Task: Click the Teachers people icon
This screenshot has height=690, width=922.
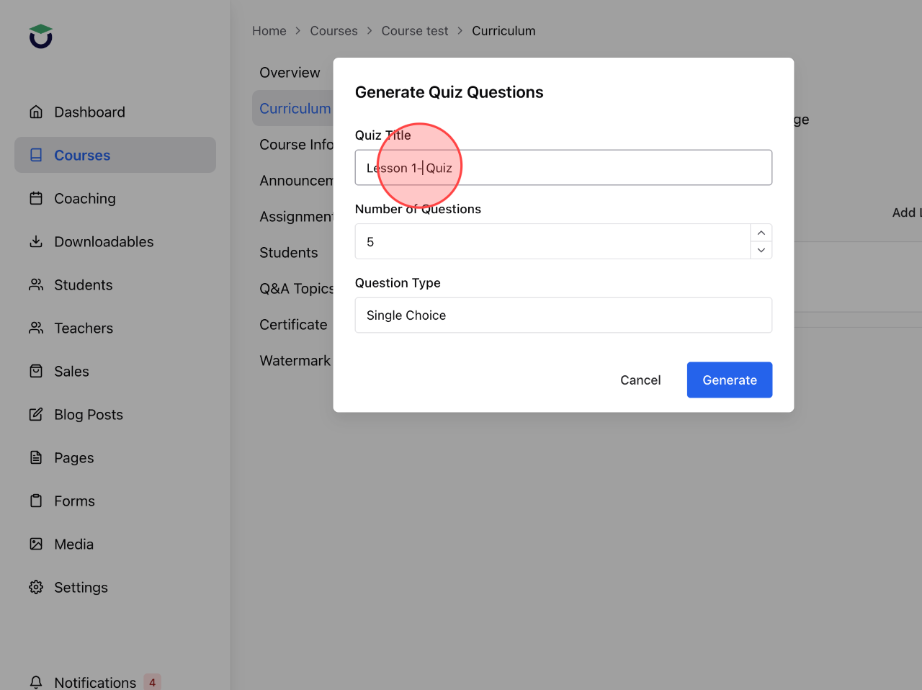Action: pyautogui.click(x=36, y=328)
